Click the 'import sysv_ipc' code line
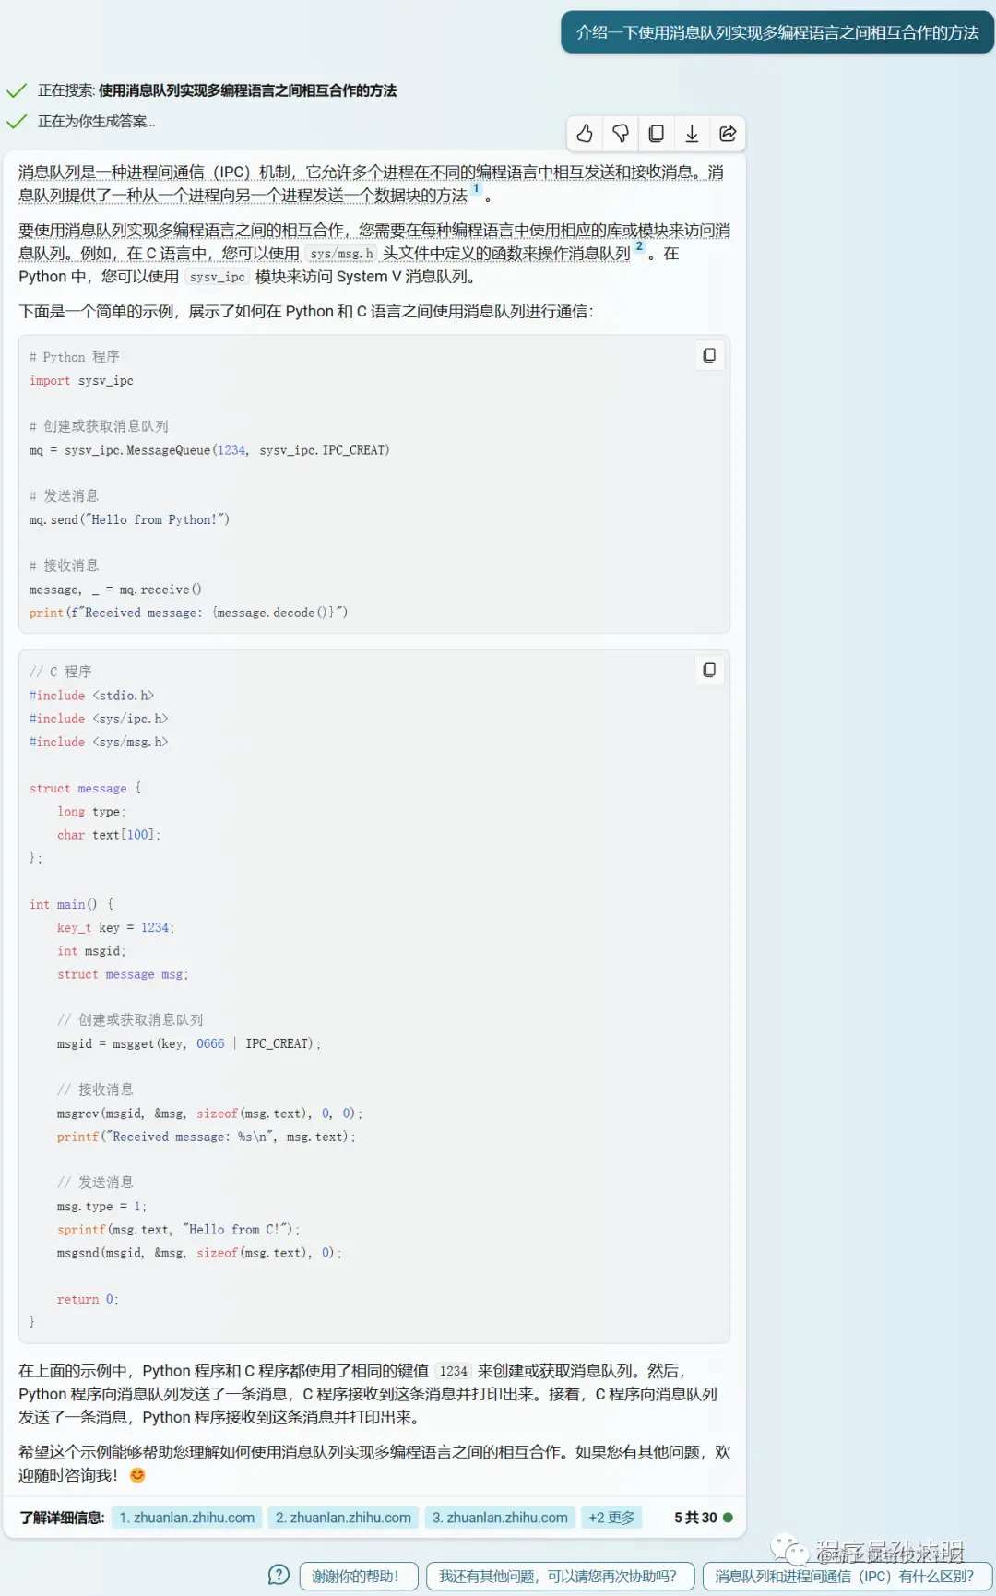 coord(81,380)
